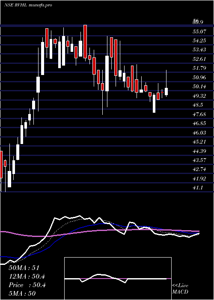The width and height of the screenshot is (214, 300).
Task: Click the 54.25 price axis label
Action: [200, 41]
